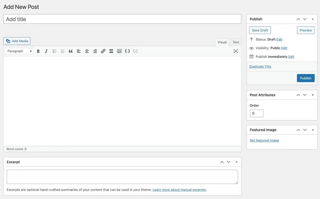The image size is (320, 199).
Task: Select the Visual editor tab
Action: point(222,42)
